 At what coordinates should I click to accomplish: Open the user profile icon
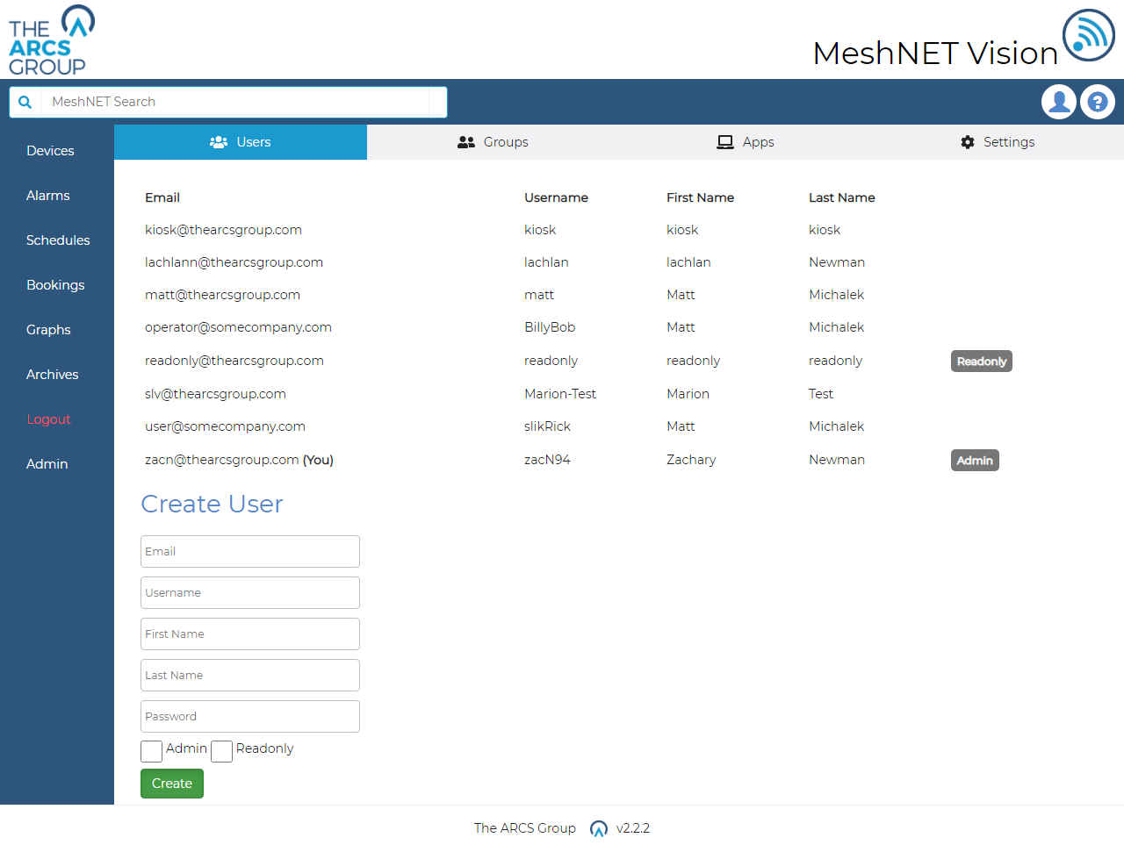[x=1059, y=102]
